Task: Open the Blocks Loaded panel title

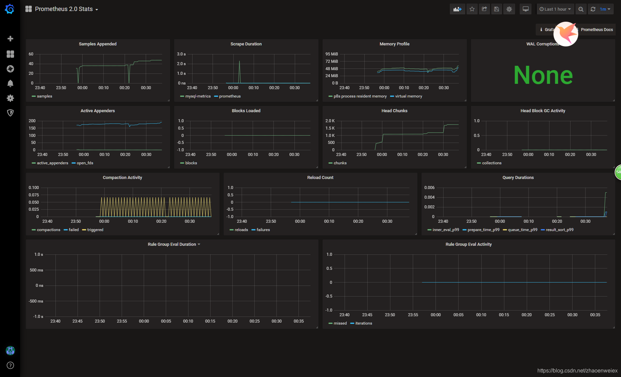Action: point(246,111)
